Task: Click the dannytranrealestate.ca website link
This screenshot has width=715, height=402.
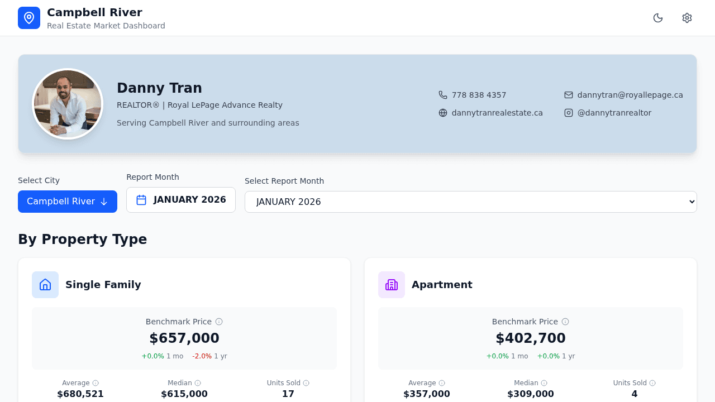Action: [x=497, y=112]
